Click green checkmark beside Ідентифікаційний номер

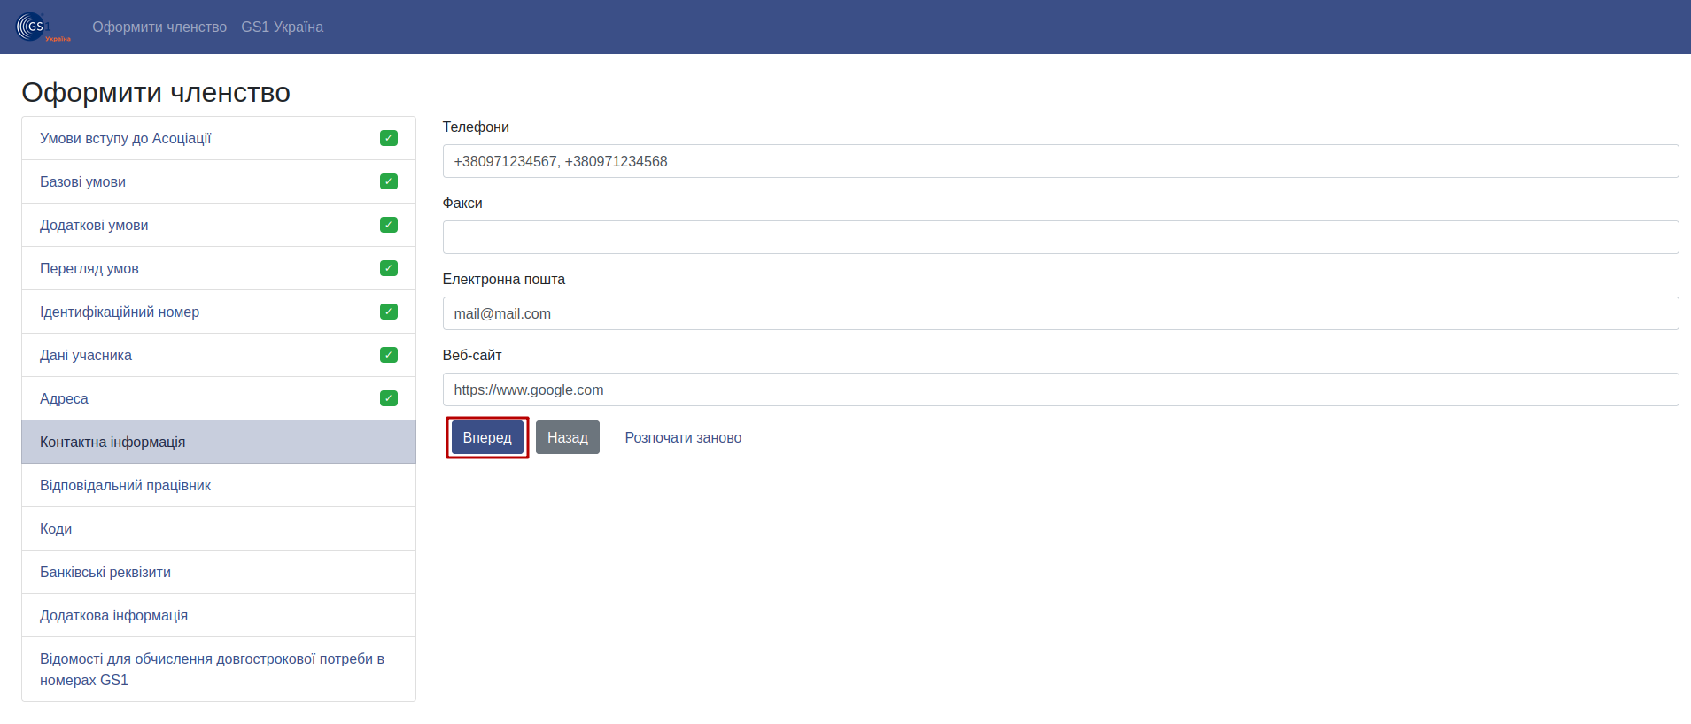[389, 312]
